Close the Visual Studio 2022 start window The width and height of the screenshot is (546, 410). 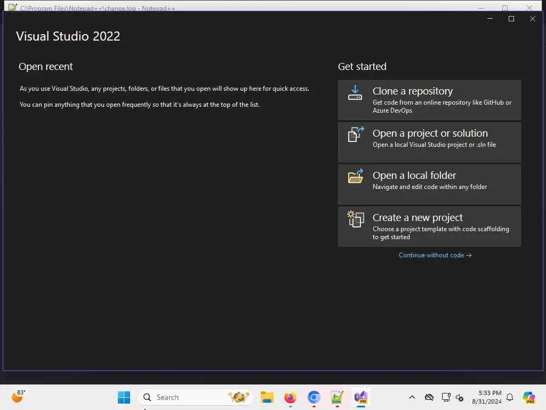pyautogui.click(x=533, y=19)
